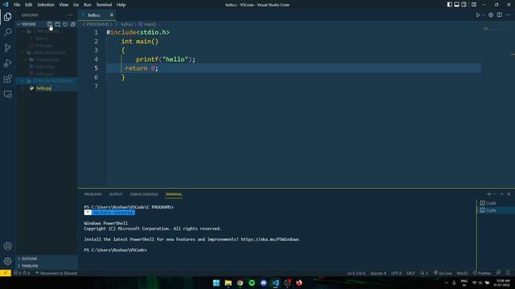Viewport: 515px width, 289px height.
Task: Open the File menu
Action: pyautogui.click(x=17, y=5)
